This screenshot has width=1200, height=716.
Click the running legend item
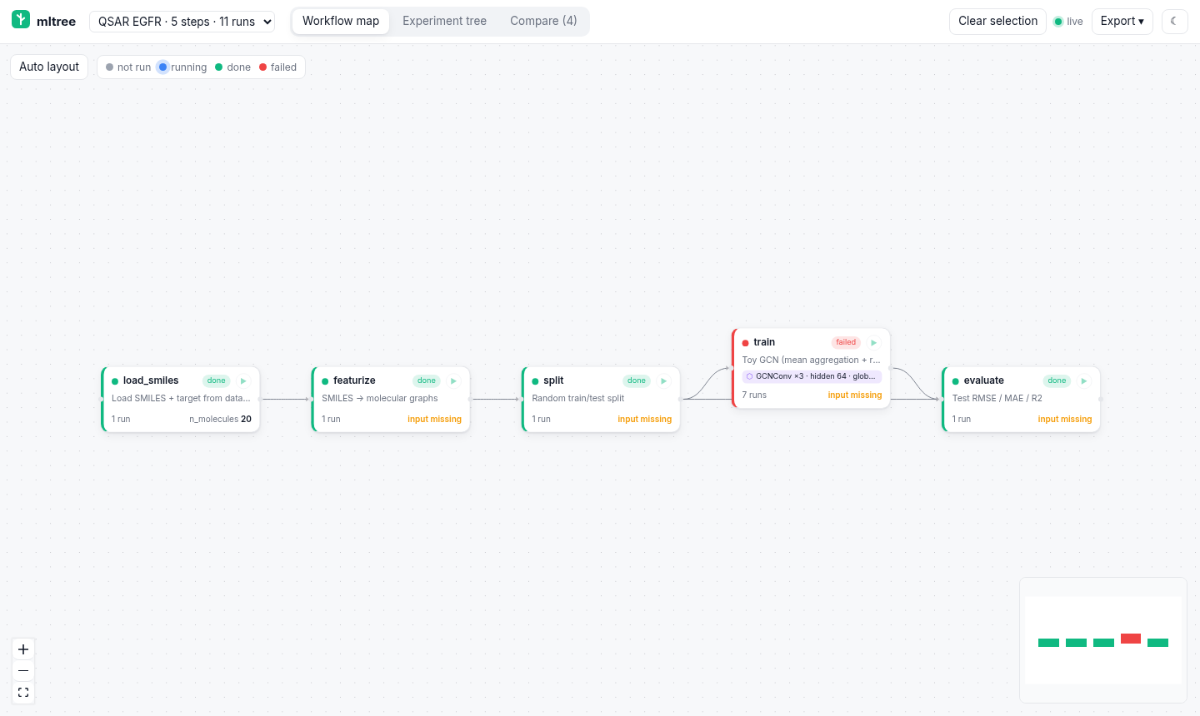pos(182,67)
